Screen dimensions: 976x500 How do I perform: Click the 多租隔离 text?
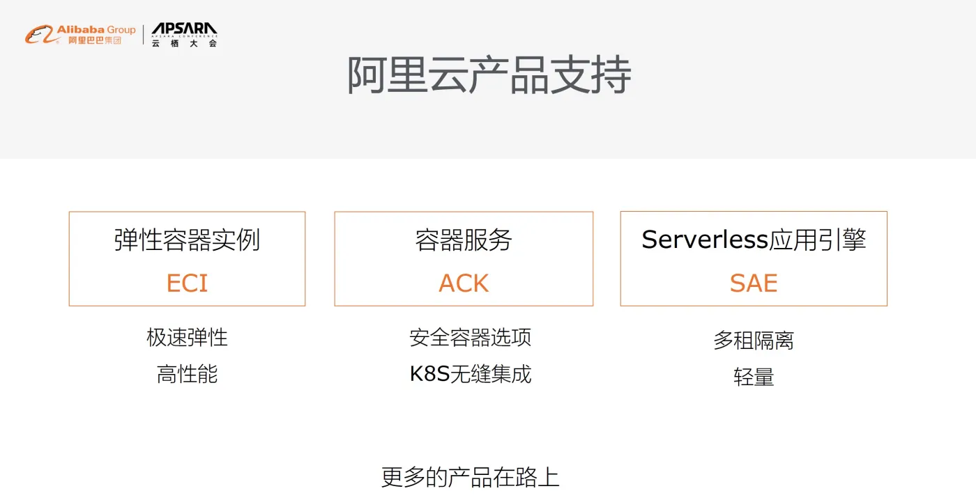754,341
